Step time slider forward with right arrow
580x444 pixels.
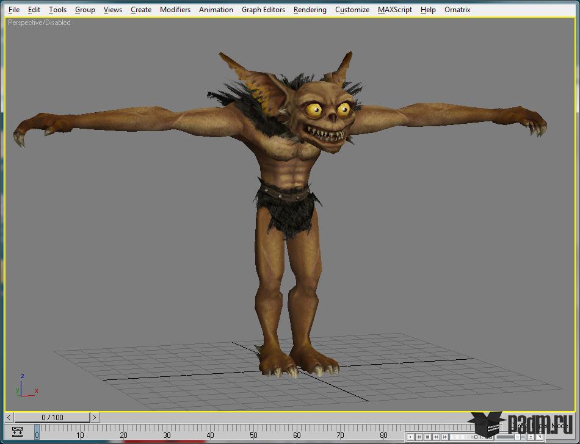95,417
